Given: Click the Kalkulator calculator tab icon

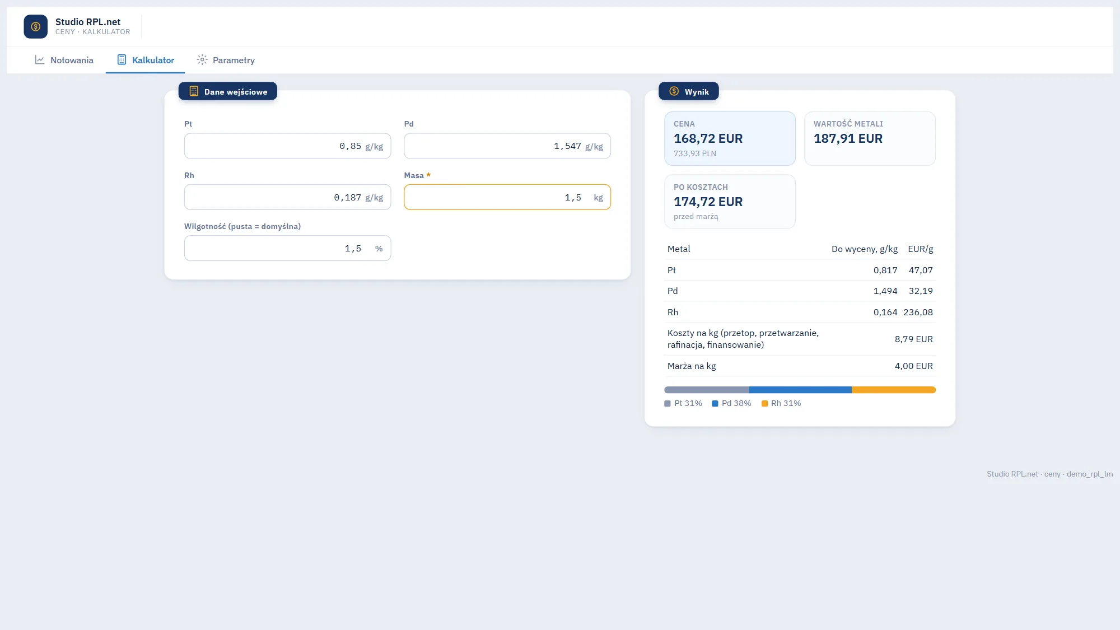Looking at the screenshot, I should coord(122,60).
